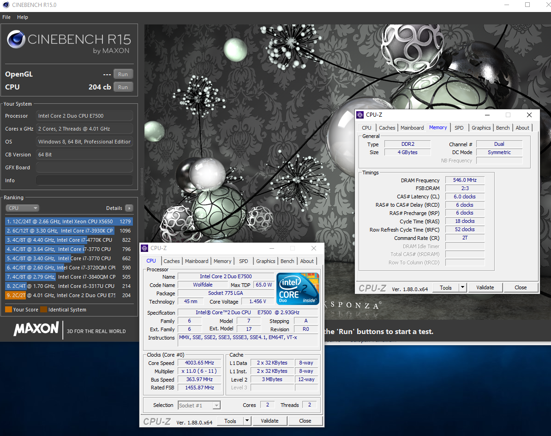This screenshot has width=551, height=436.
Task: Open the File menu in Cinebench
Action: point(6,17)
